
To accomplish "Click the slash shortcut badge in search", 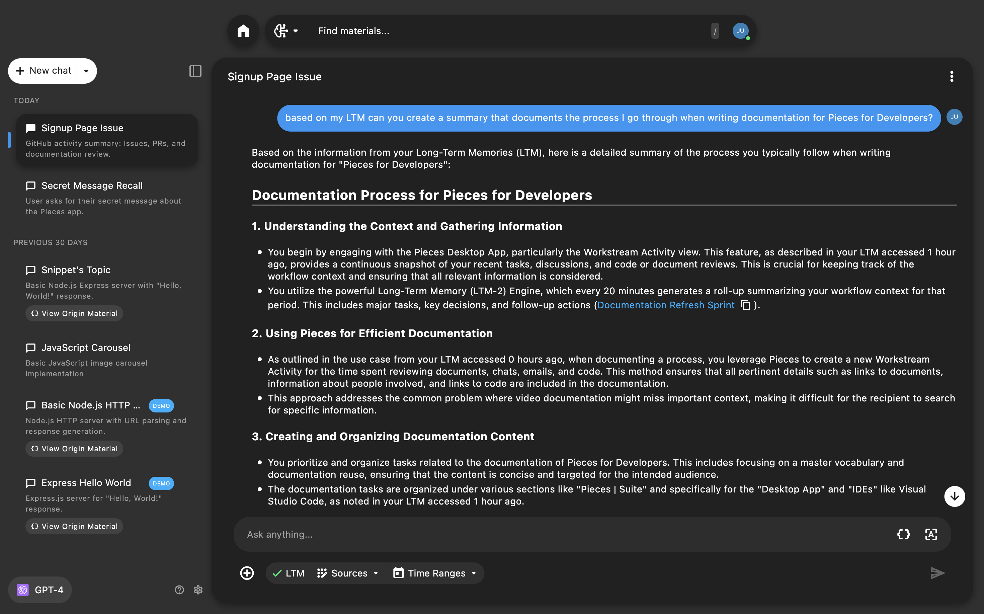I will point(715,31).
